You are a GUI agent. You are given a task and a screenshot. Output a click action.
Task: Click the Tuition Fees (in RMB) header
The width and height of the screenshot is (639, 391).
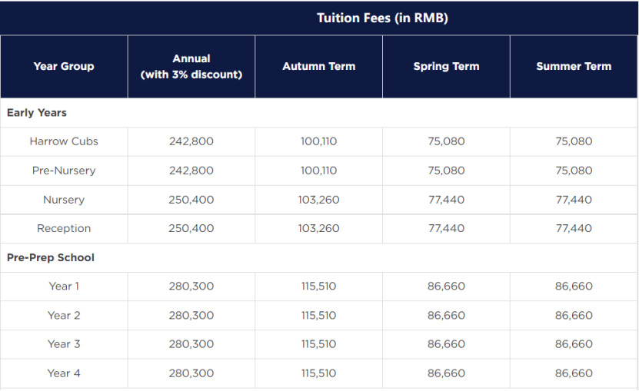tap(382, 18)
